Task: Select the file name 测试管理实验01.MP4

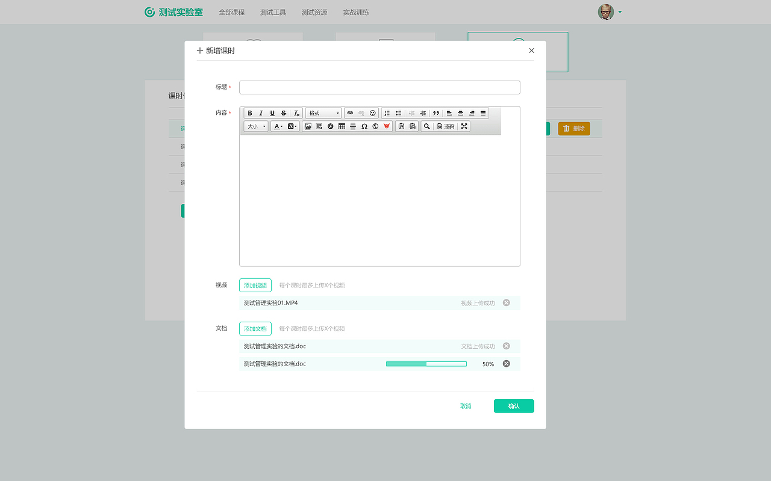Action: [270, 303]
